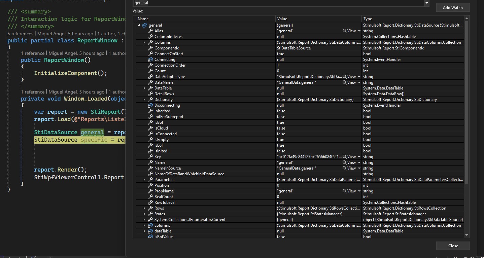Click the wrench icon beside Count

[x=150, y=71]
